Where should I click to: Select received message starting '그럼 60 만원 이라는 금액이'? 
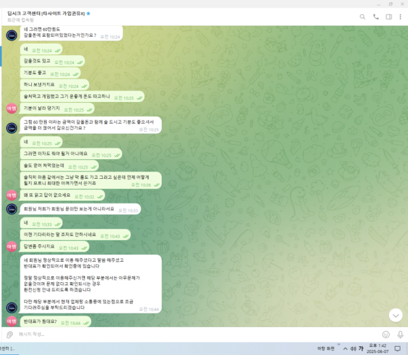pos(90,125)
